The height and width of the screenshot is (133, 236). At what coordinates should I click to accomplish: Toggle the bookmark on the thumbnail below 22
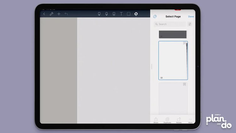(184, 84)
